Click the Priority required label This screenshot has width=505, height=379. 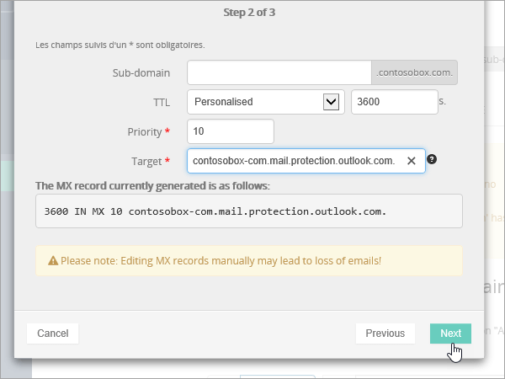point(147,131)
